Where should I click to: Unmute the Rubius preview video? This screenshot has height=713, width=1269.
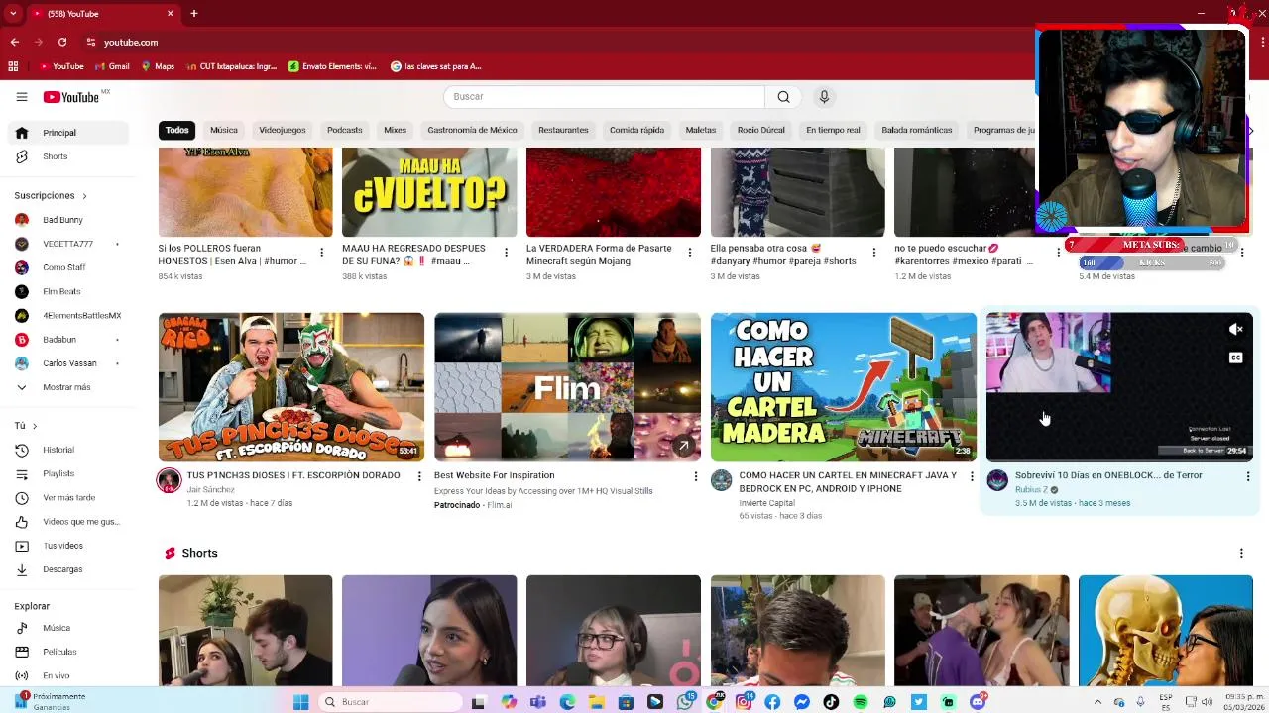pyautogui.click(x=1235, y=330)
